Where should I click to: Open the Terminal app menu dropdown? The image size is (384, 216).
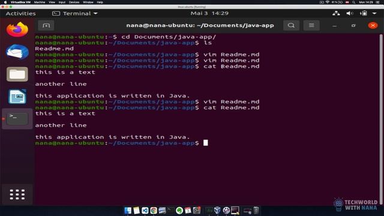pyautogui.click(x=74, y=13)
